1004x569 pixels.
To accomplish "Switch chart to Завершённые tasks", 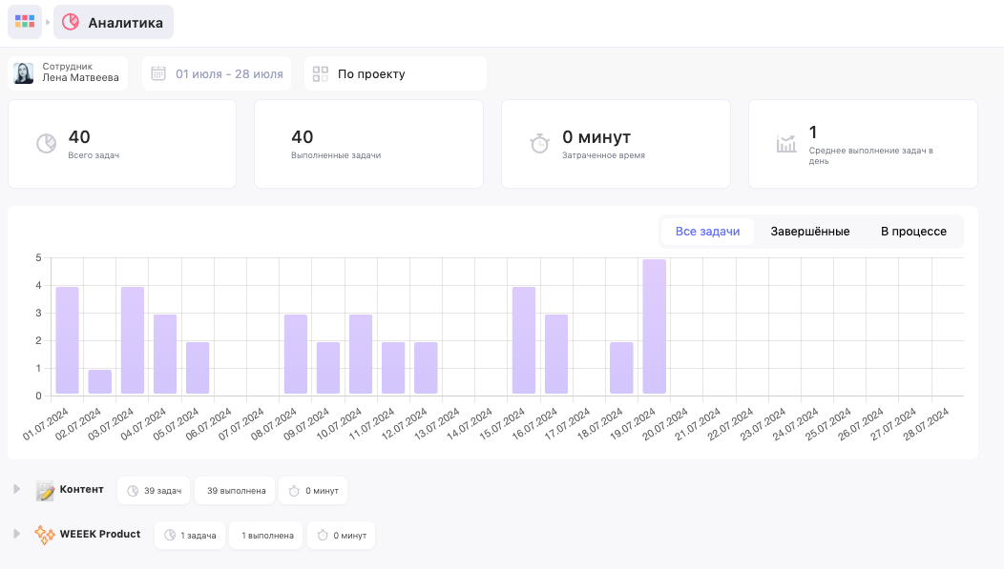I will click(x=810, y=232).
